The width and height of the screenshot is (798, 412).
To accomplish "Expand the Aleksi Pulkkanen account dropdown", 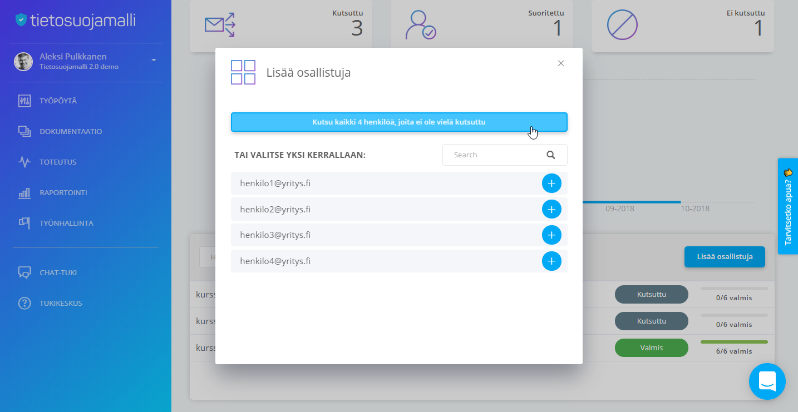I will (x=154, y=60).
